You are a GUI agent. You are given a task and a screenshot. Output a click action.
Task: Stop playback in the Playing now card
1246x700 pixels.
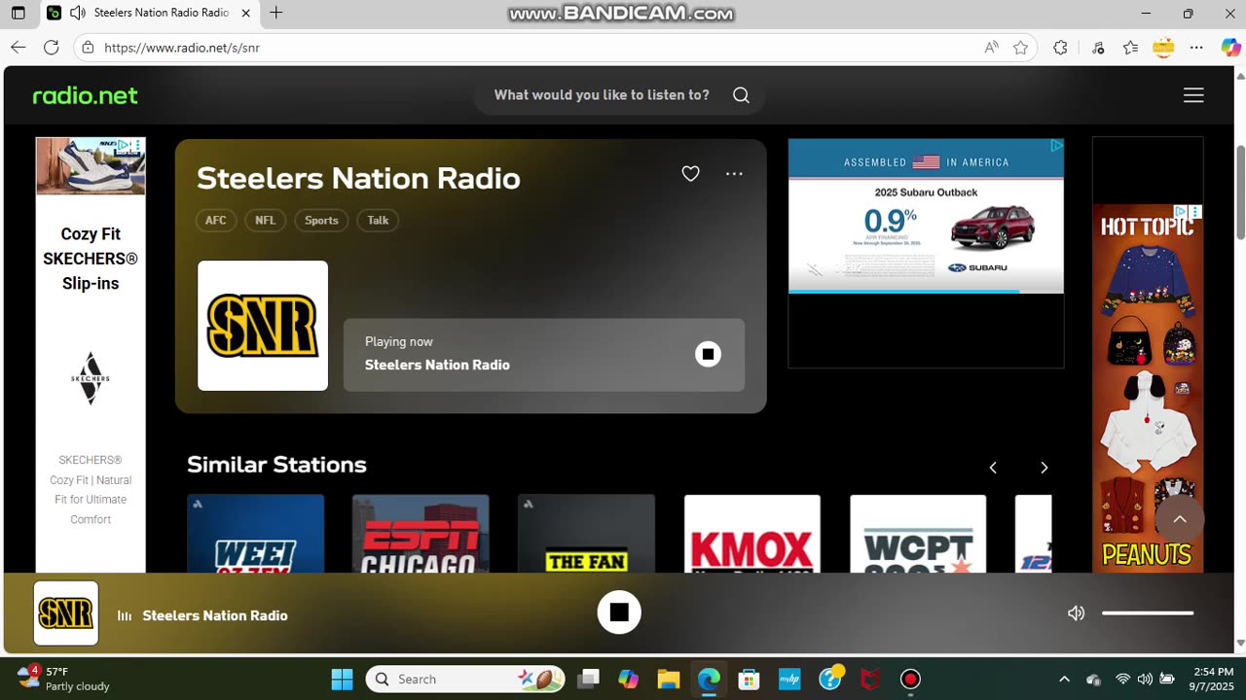pyautogui.click(x=708, y=354)
